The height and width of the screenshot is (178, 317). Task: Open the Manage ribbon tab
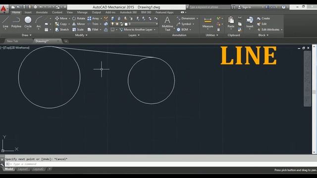(82, 12)
